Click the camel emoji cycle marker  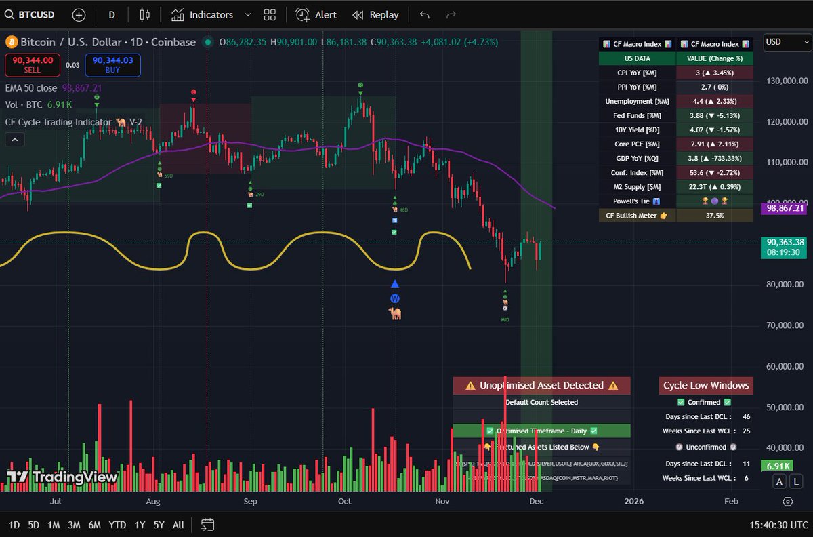[x=395, y=313]
